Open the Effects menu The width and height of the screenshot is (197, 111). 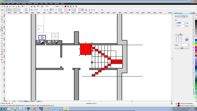(30, 4)
